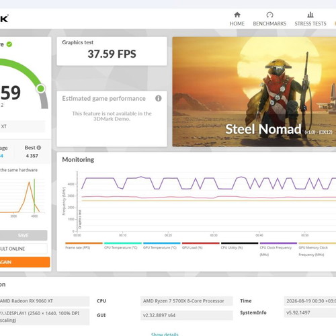Toggle the CPU Temperature teal legend
The width and height of the screenshot is (336, 336).
(x=123, y=246)
